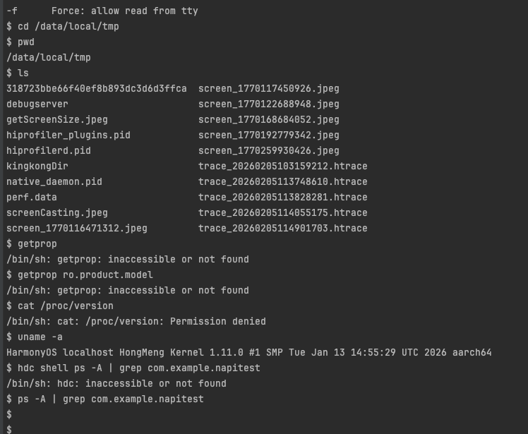Click on getScreenSize.jpeg in ls output
This screenshot has height=434, width=528.
pyautogui.click(x=57, y=119)
